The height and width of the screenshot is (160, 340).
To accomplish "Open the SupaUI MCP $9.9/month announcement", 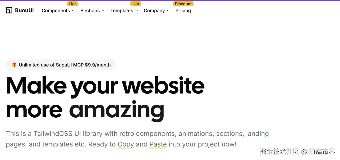I will 65,65.
